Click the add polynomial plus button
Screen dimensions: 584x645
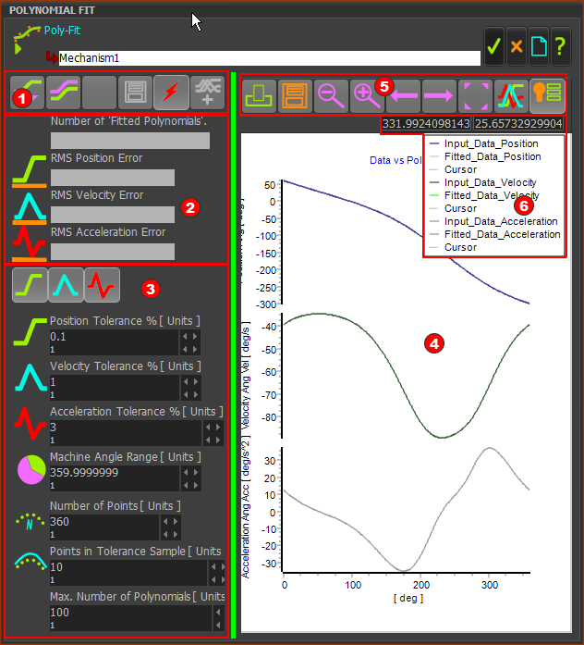[207, 93]
